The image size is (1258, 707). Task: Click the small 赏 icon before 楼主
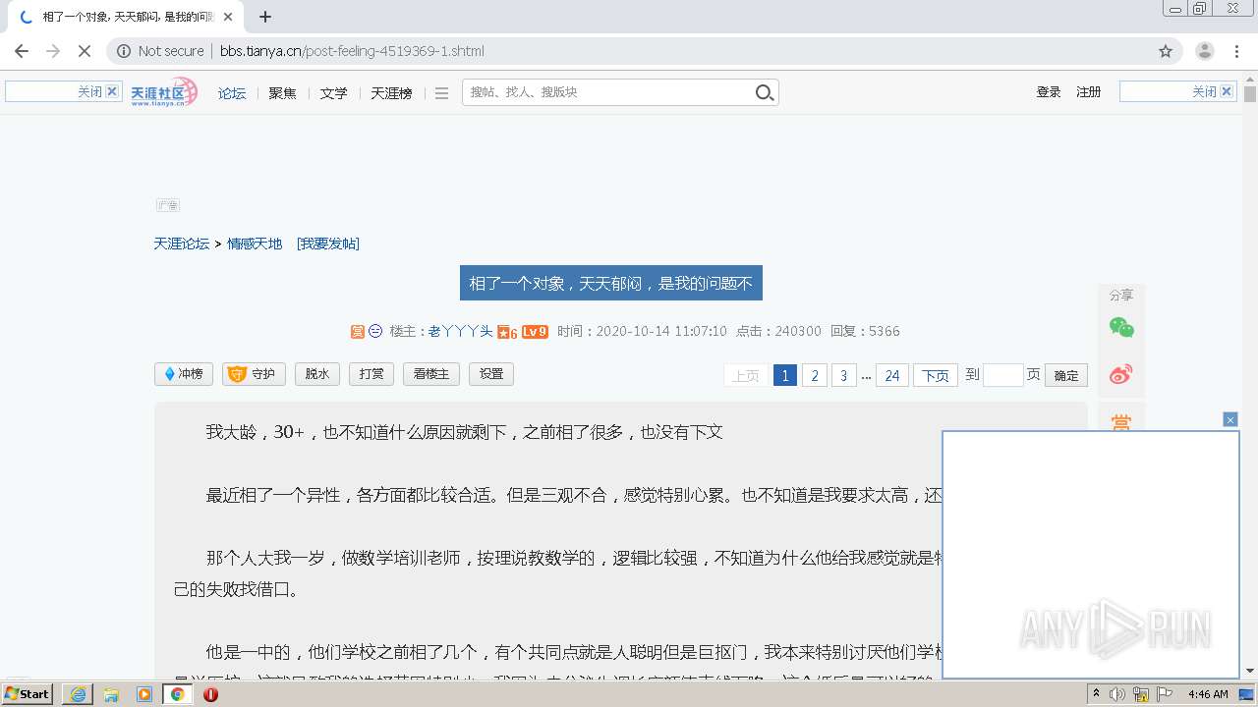[x=358, y=332]
